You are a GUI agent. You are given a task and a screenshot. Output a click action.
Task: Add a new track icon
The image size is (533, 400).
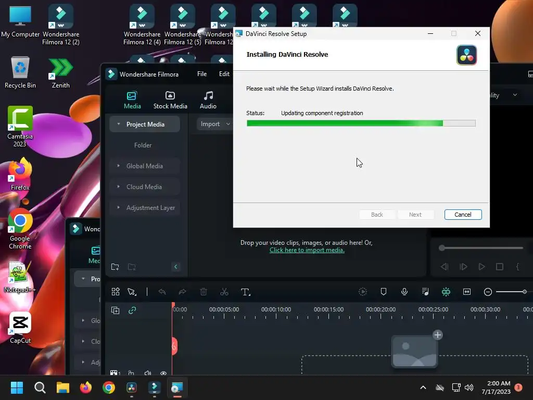pos(115,310)
